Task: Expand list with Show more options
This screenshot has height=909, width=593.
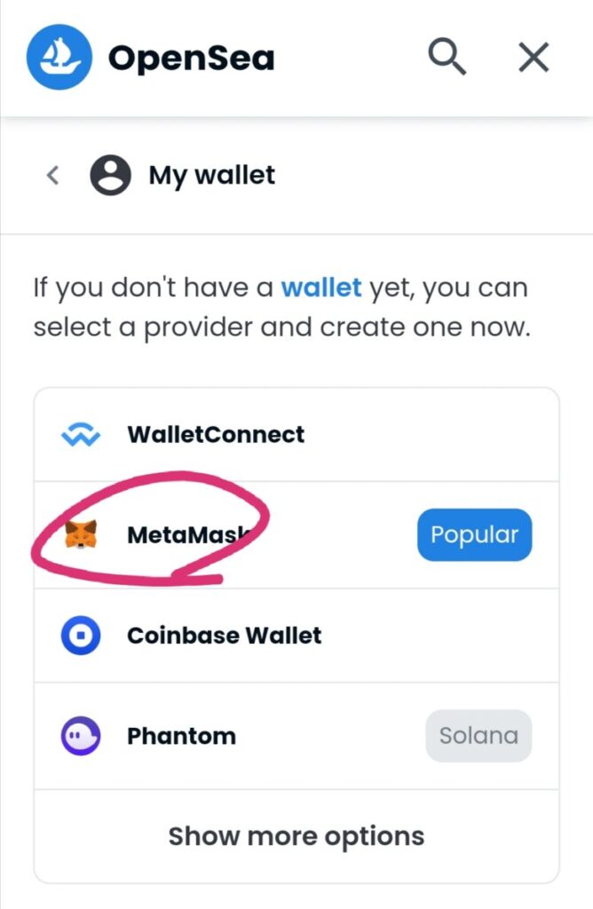Action: point(296,836)
